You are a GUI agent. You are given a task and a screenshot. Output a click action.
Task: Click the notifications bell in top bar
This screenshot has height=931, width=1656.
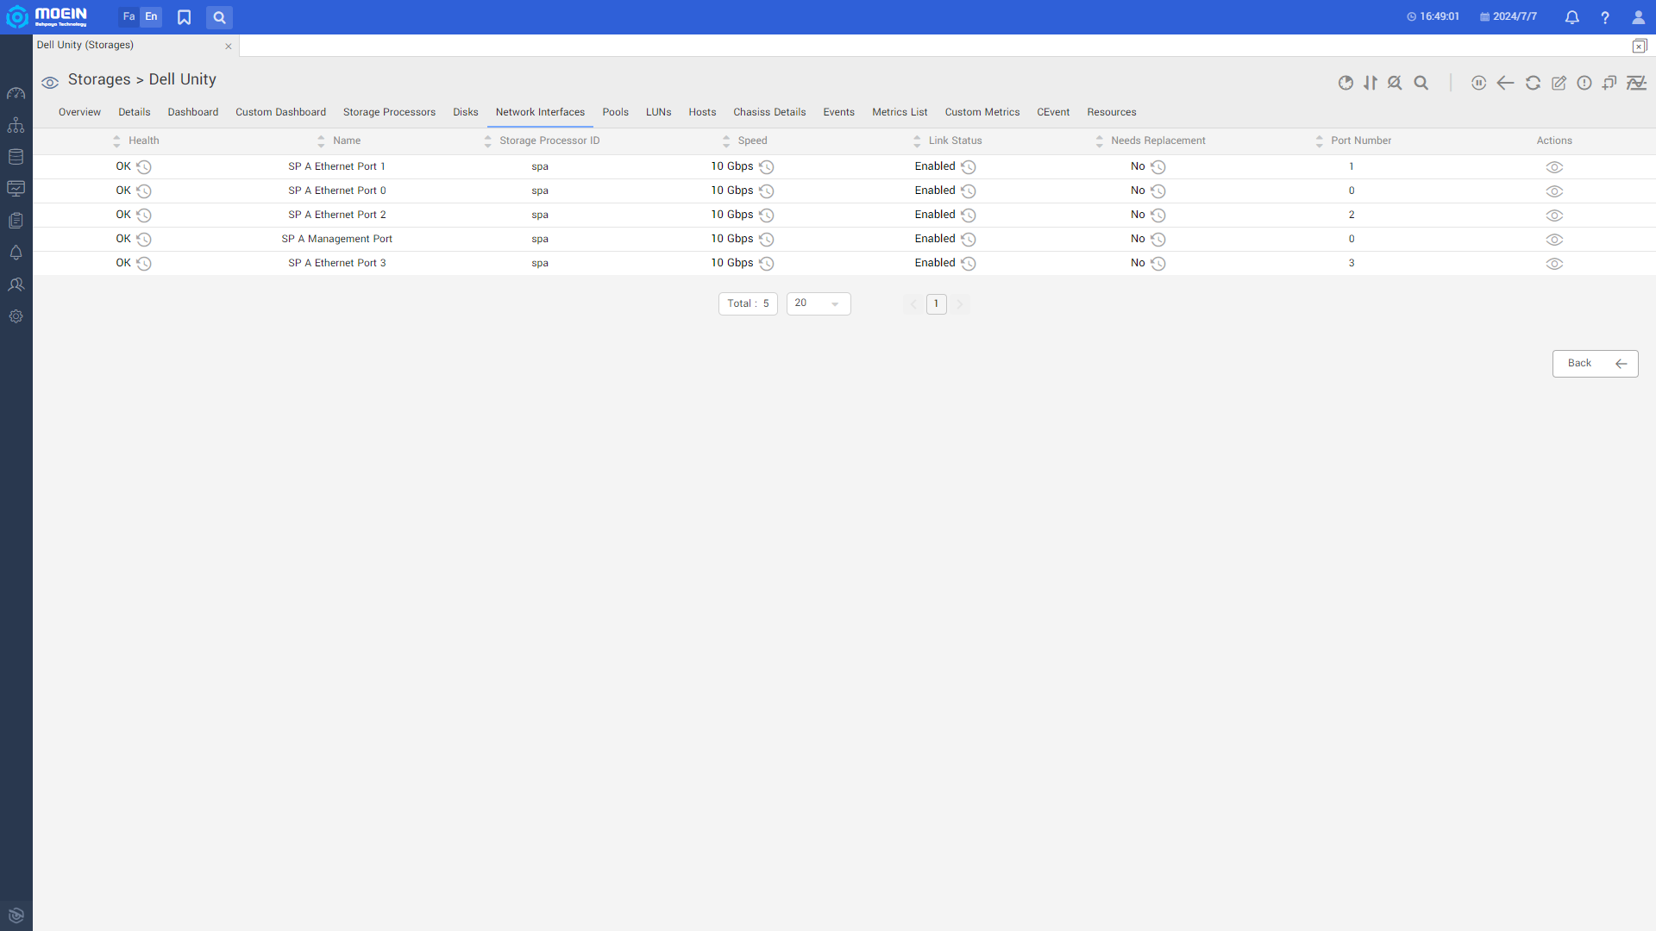pos(1572,17)
